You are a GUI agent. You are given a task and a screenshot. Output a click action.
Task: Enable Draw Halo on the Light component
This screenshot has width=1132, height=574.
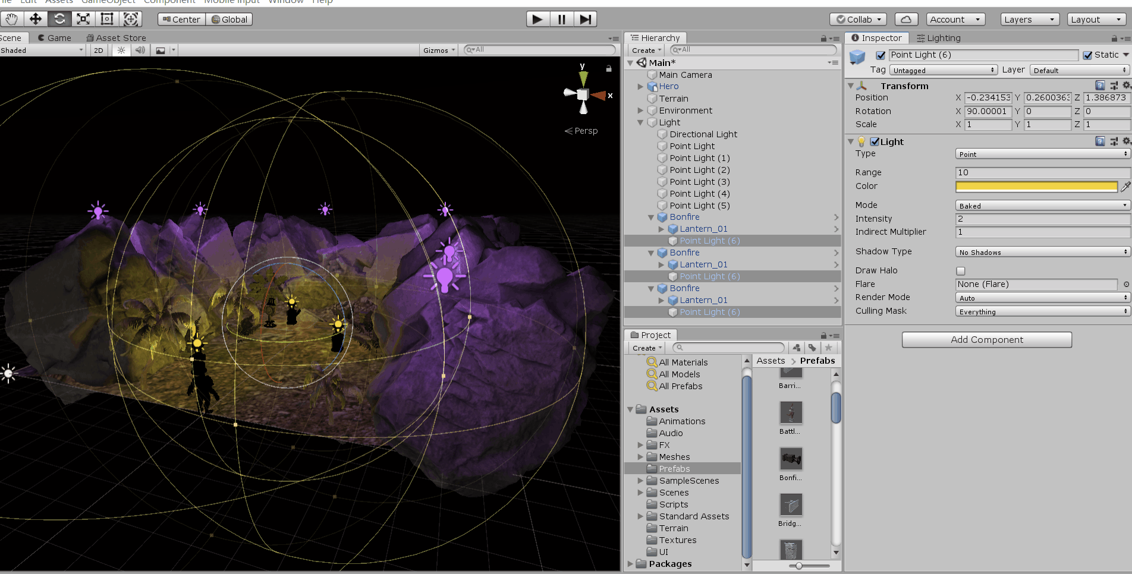960,270
